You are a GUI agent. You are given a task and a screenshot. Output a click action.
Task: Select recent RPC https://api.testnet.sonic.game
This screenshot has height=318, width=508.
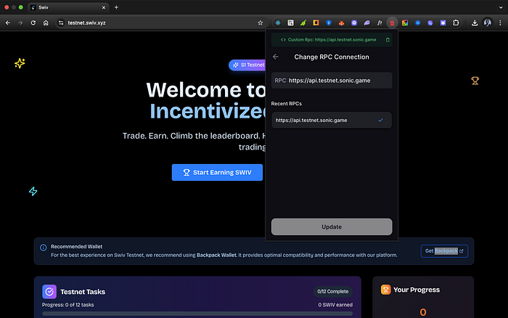[x=332, y=121]
